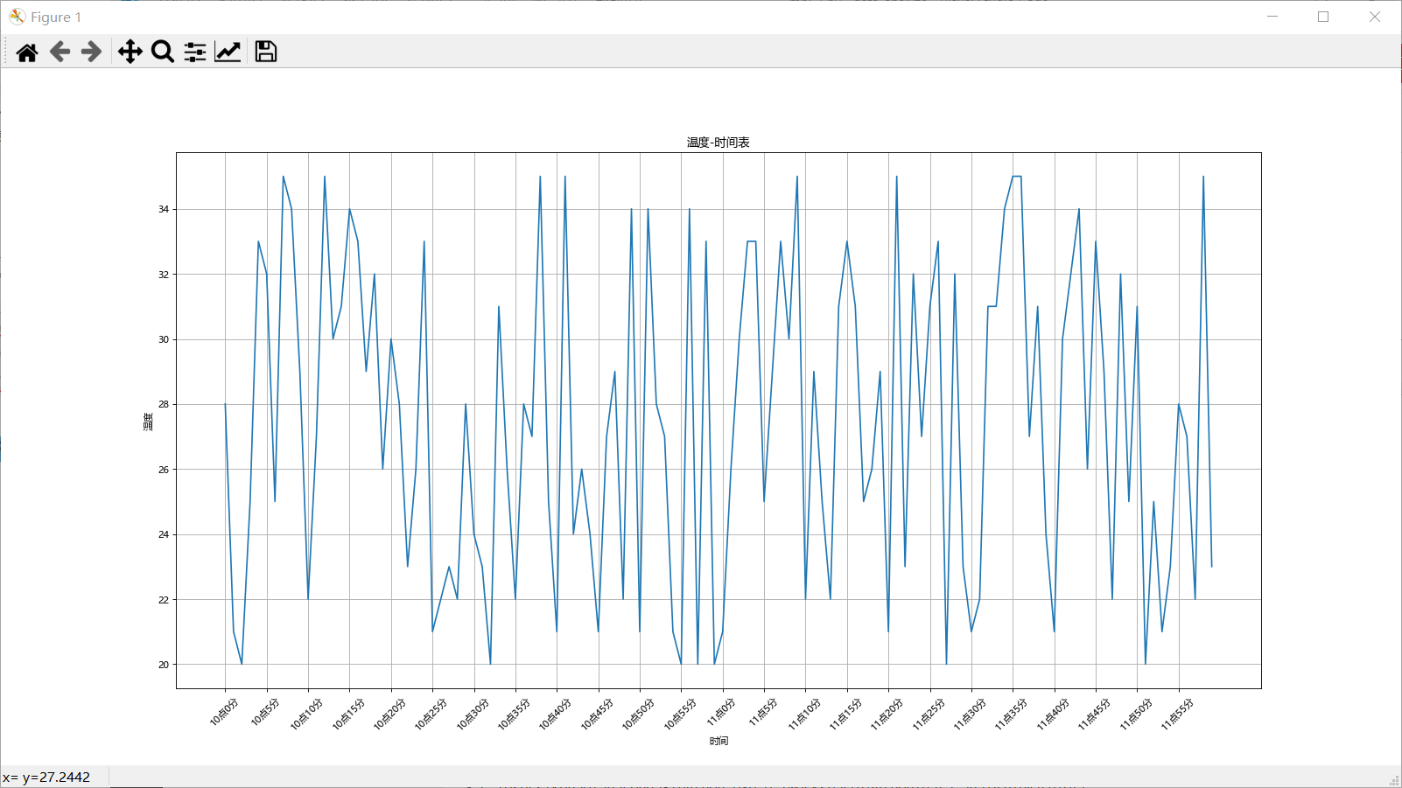Click the x-axis tick label 10点15分
1402x788 pixels.
348,714
